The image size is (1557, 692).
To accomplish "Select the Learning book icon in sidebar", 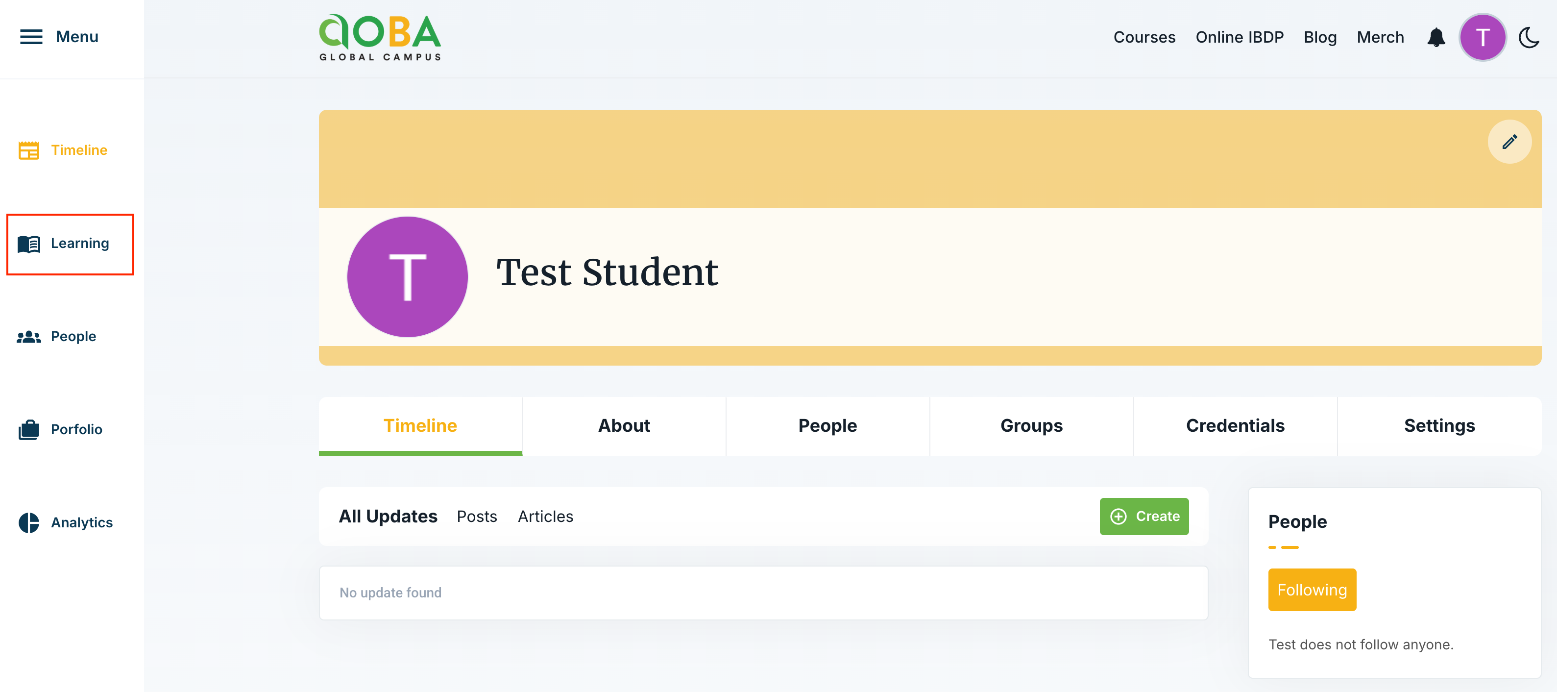I will (28, 243).
